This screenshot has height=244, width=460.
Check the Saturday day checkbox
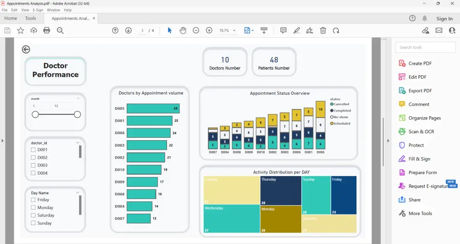click(x=33, y=216)
